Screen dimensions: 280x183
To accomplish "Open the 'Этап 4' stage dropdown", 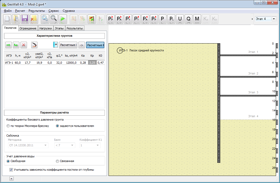I will coord(274,19).
